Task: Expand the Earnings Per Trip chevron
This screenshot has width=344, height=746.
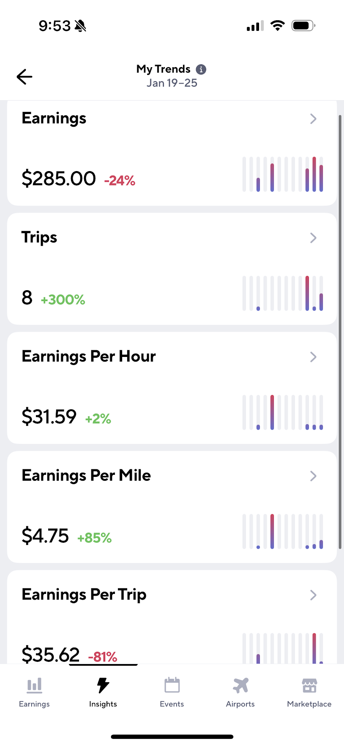Action: click(x=313, y=595)
